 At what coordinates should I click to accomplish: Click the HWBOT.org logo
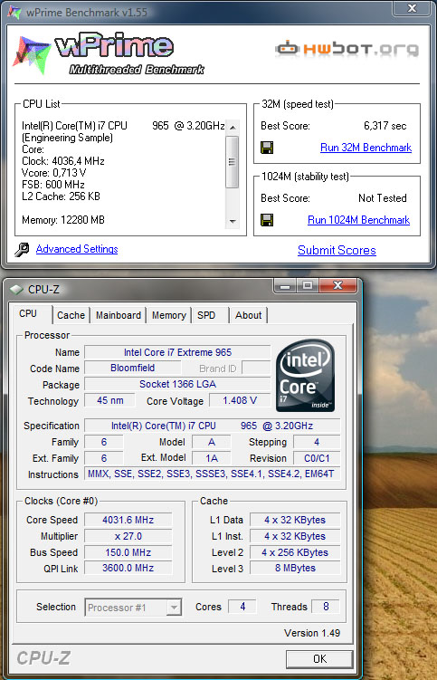pos(347,49)
